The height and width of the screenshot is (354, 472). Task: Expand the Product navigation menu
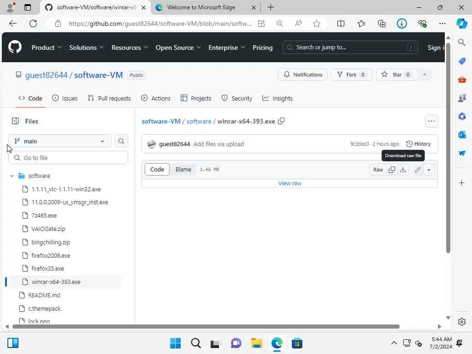coord(47,47)
